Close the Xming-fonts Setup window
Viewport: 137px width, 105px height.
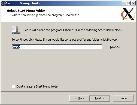pos(133,3)
